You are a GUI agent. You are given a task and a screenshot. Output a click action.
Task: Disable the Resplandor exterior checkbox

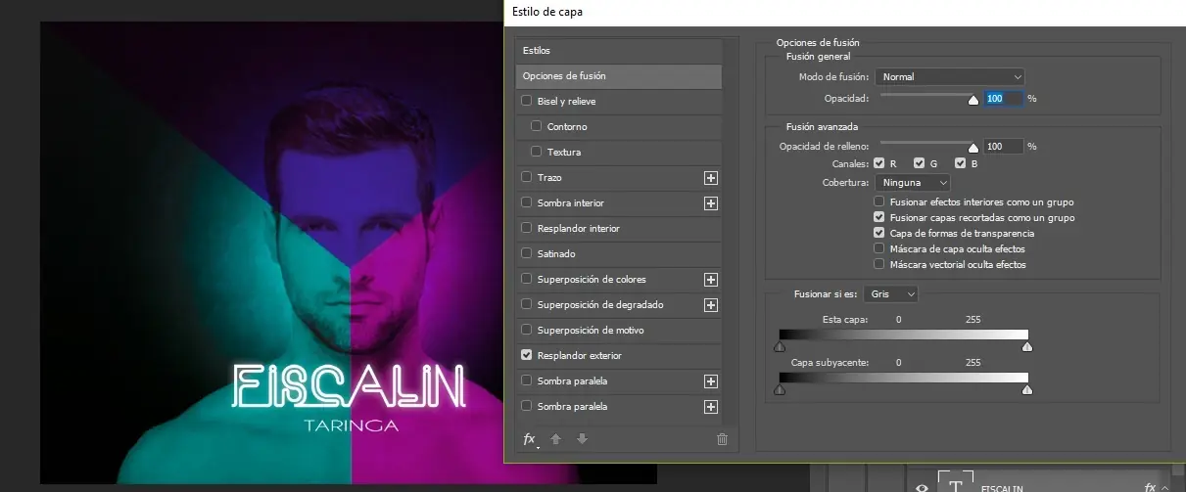point(527,355)
